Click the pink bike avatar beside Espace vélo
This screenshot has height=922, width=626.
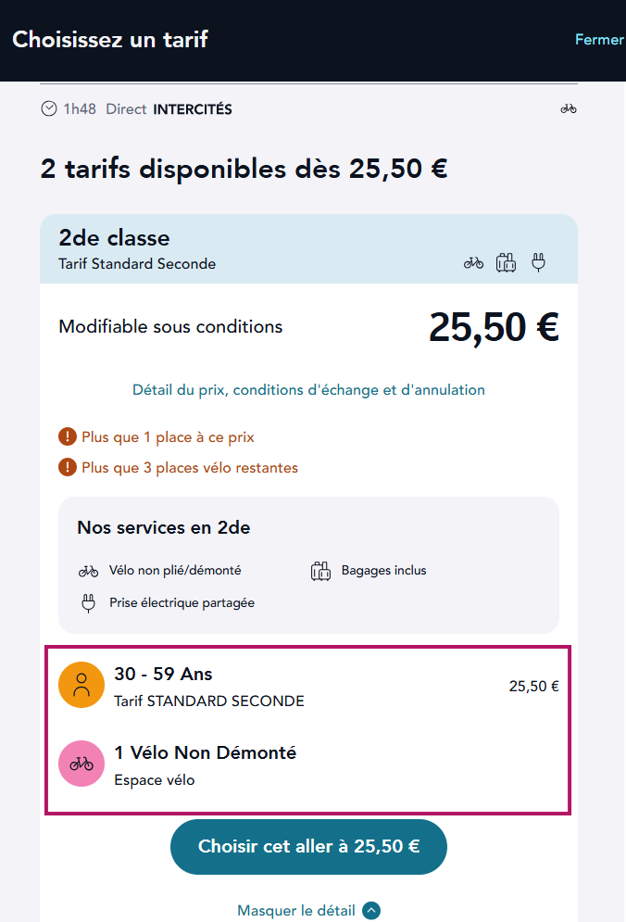[81, 764]
